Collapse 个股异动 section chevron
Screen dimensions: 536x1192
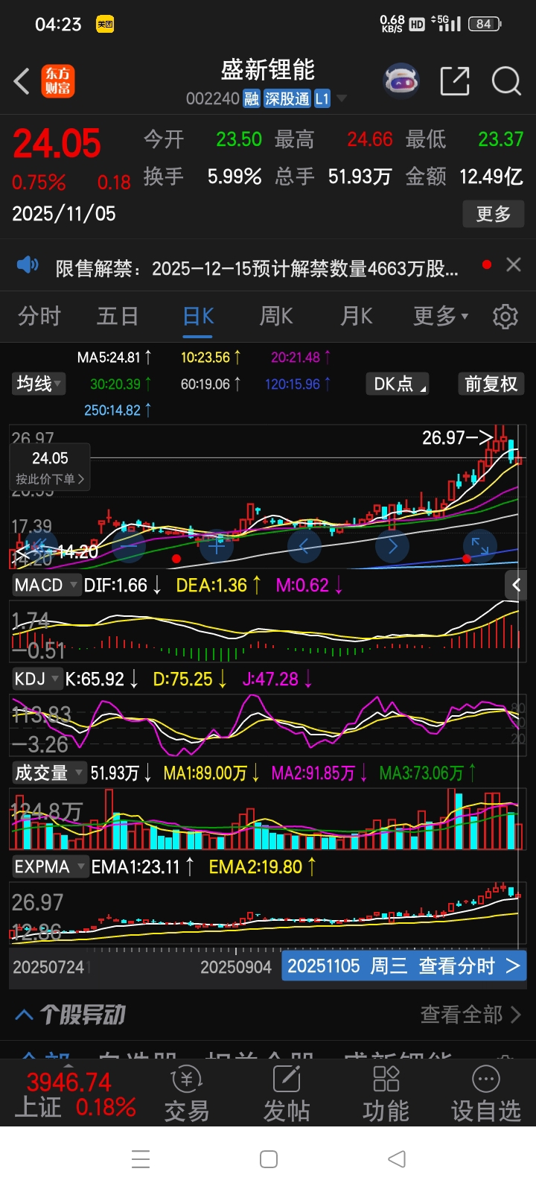[24, 1015]
